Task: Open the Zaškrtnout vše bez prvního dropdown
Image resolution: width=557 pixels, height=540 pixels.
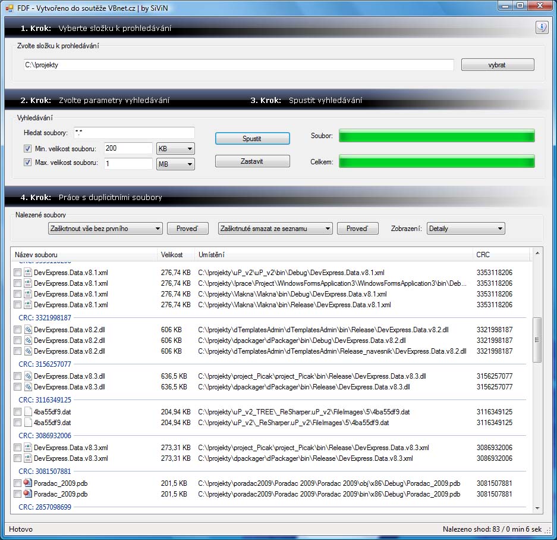Action: (x=105, y=229)
